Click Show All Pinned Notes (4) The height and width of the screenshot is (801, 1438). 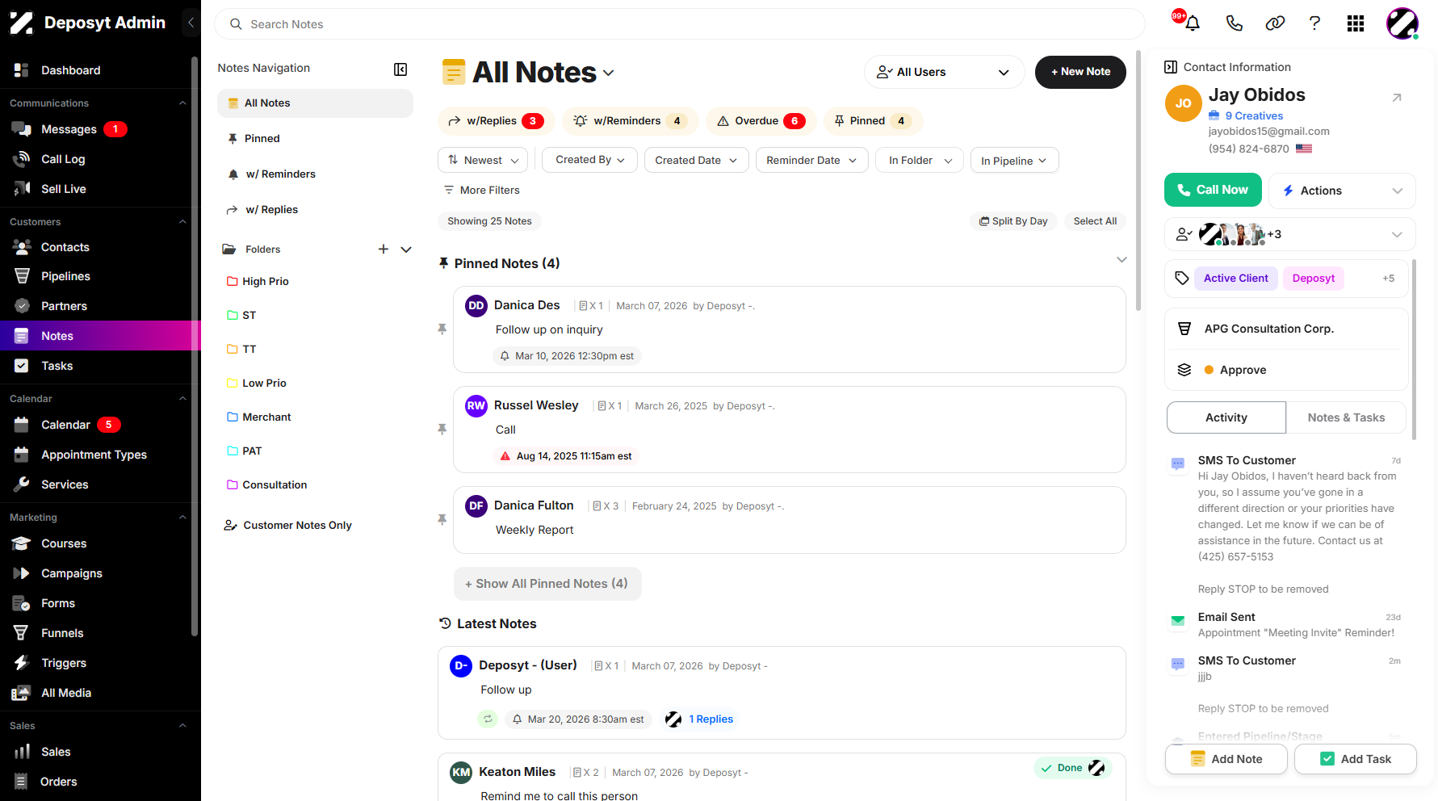coord(547,584)
